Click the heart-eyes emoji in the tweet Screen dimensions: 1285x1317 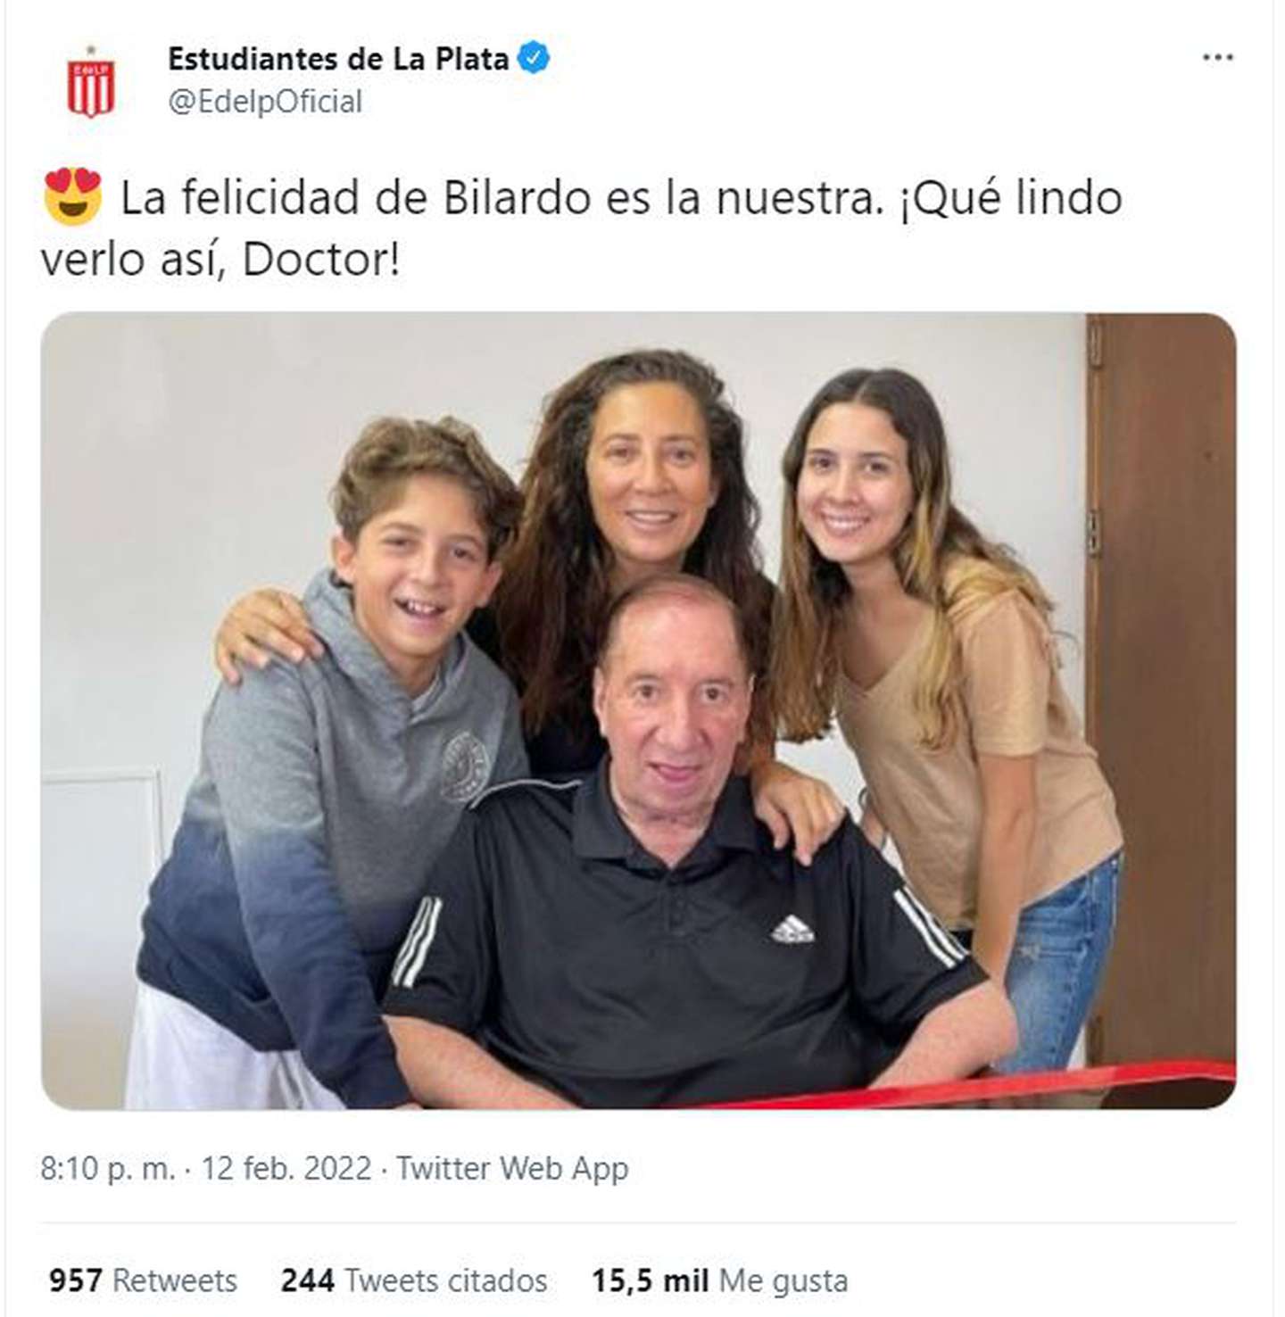click(73, 196)
